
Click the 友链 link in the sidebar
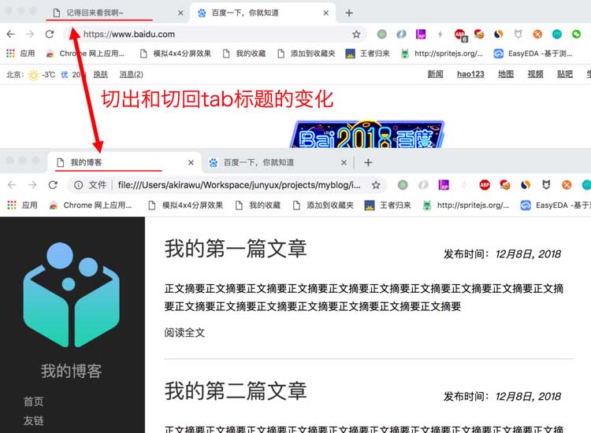[34, 420]
